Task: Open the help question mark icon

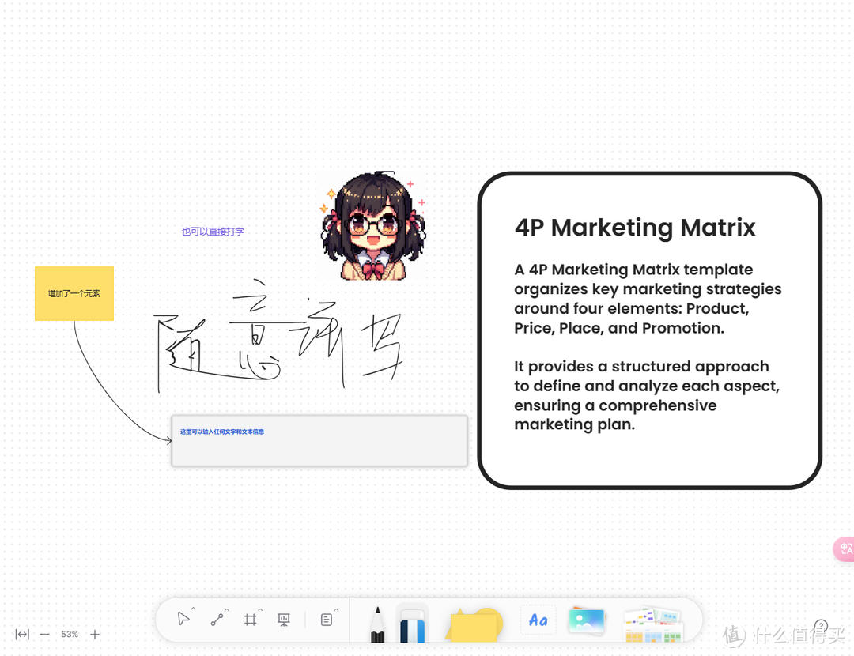Action: tap(821, 626)
